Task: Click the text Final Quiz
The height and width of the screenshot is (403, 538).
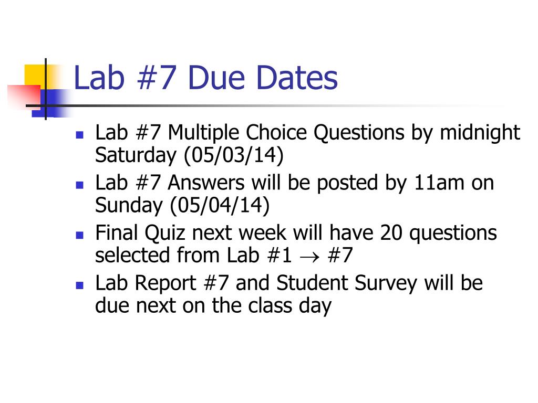Action: click(x=140, y=233)
